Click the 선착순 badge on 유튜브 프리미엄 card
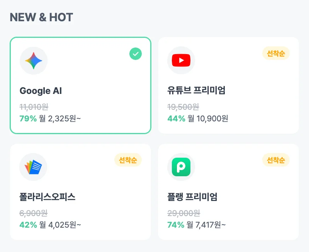309x252 pixels. click(x=276, y=54)
